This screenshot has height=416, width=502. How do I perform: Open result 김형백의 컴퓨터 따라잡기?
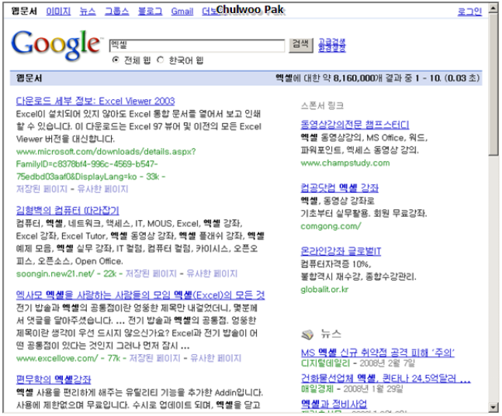68,211
